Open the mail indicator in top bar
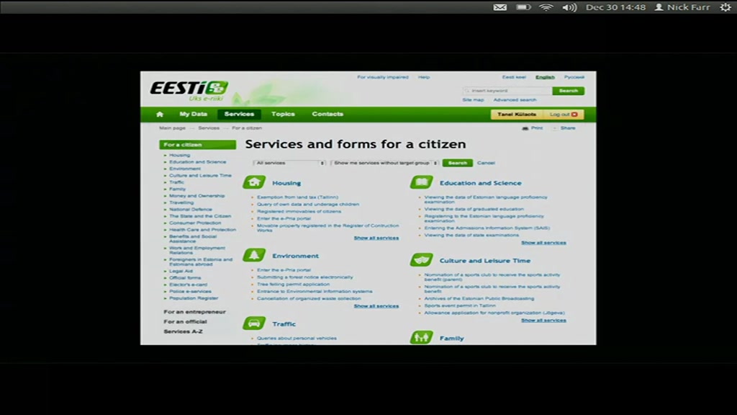Screen dimensions: 737x415 [x=499, y=7]
